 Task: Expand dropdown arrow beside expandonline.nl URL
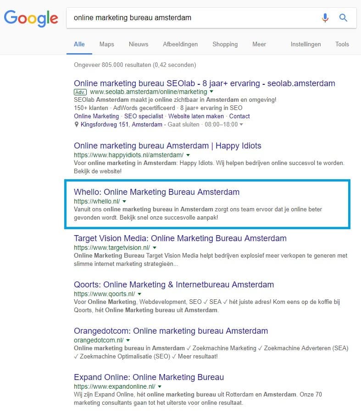point(160,387)
